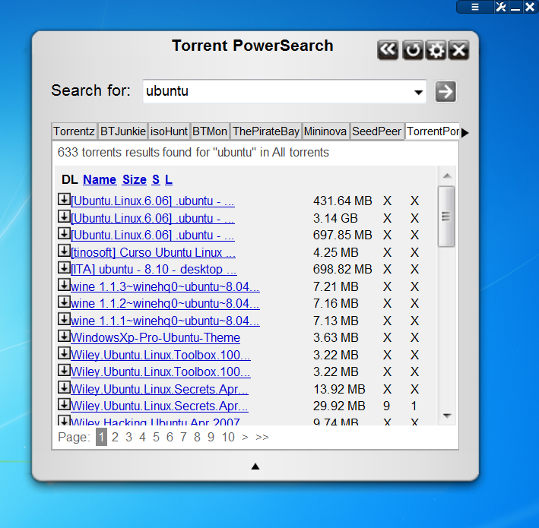This screenshot has height=528, width=539.
Task: Click download icon for Wiley Secrets 29.92 MB
Action: pos(64,404)
